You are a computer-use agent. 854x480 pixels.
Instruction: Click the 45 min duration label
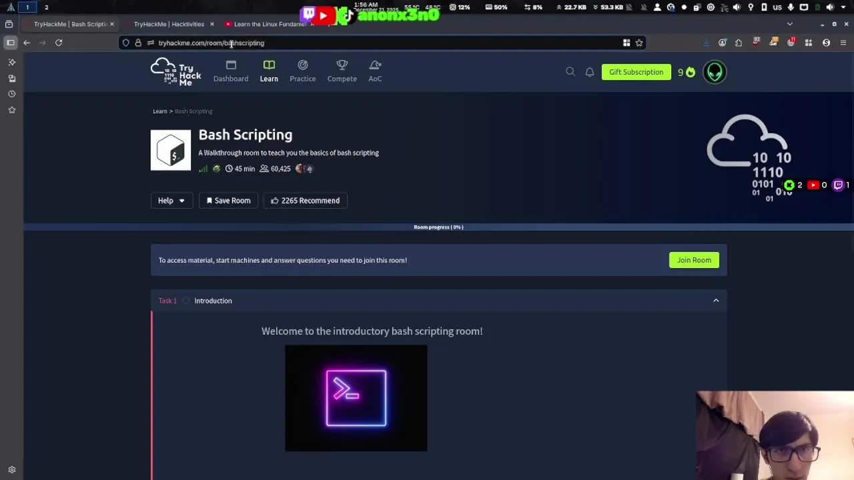coord(240,169)
